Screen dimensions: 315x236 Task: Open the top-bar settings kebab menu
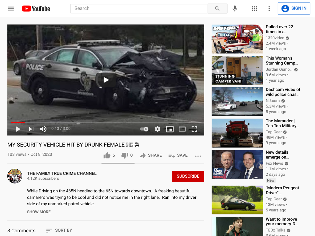pyautogui.click(x=269, y=8)
